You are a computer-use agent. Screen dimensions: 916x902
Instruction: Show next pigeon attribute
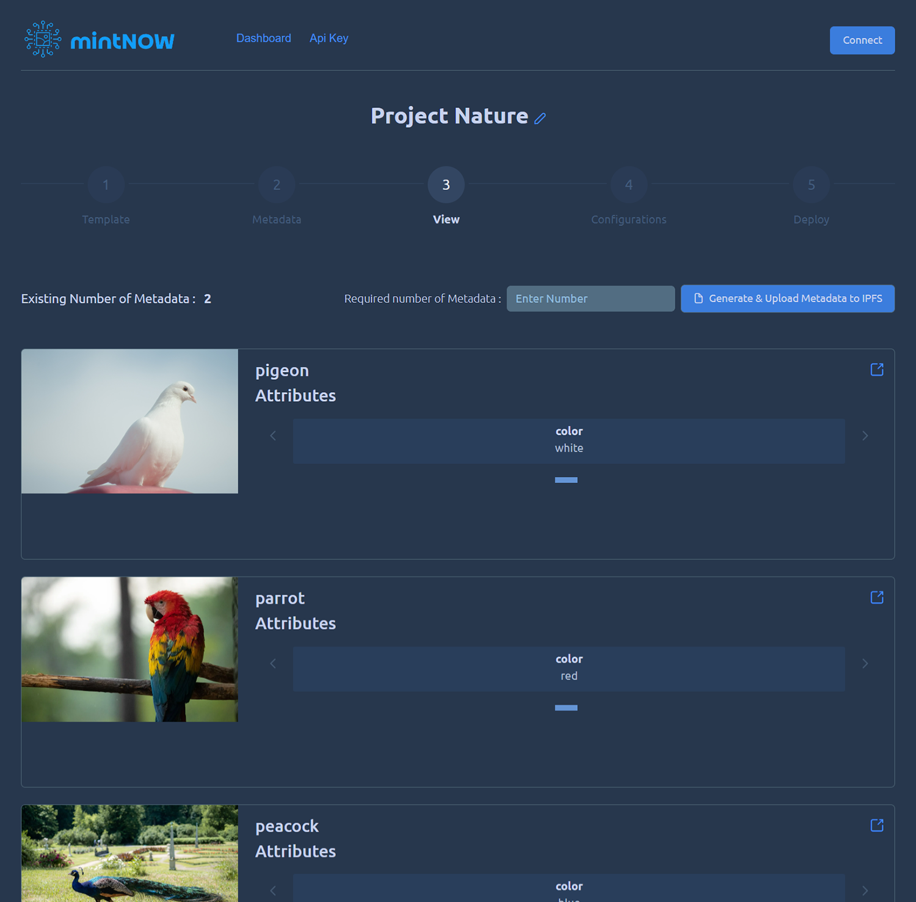(x=865, y=435)
